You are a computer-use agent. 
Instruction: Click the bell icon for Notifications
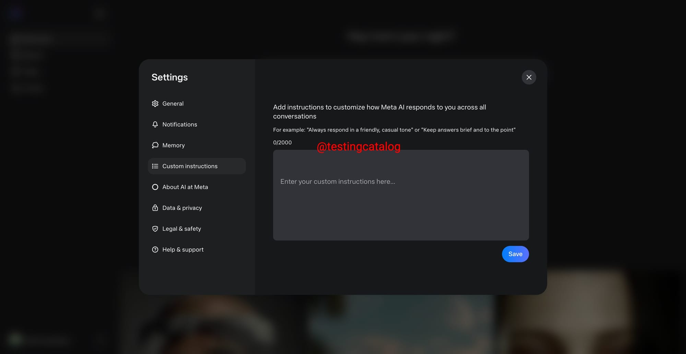click(155, 124)
